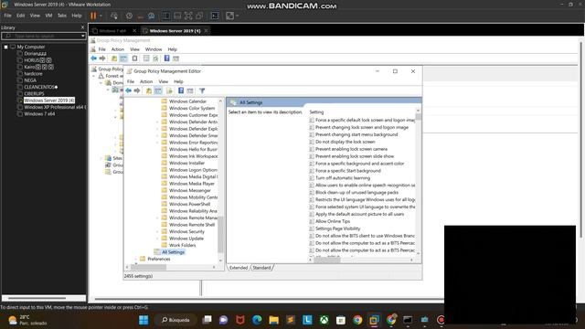Expand the Windows Update folder node
Image resolution: width=585 pixels, height=329 pixels.
pyautogui.click(x=157, y=239)
